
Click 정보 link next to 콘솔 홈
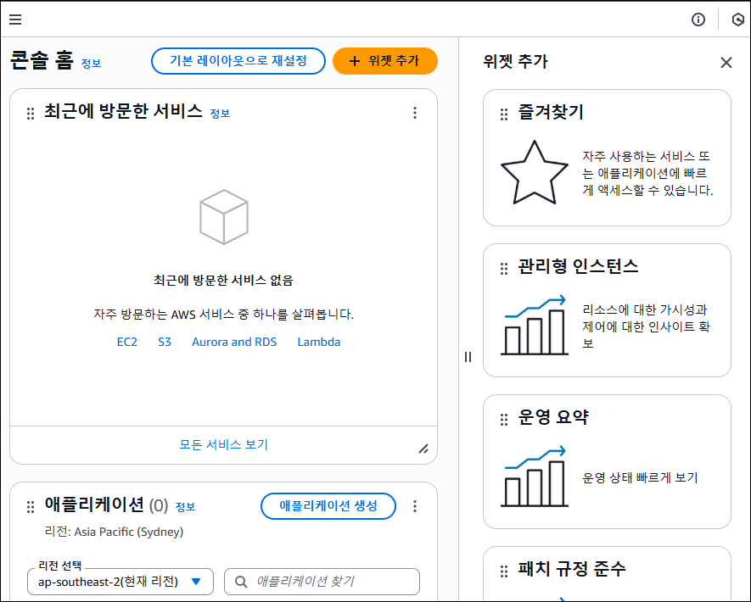[91, 64]
